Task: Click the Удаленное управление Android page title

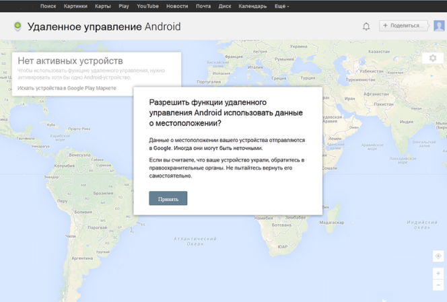Action: 104,26
